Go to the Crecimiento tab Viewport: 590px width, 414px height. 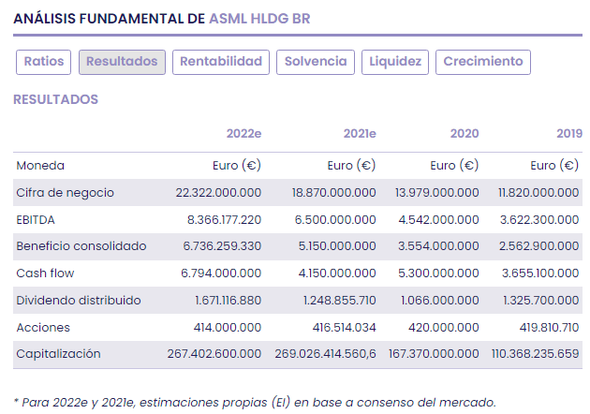pos(483,62)
